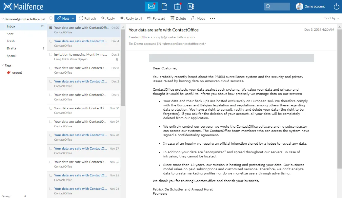Screen dimensions: 342x198
Task: Open the Documents app icon
Action: [x=165, y=7]
